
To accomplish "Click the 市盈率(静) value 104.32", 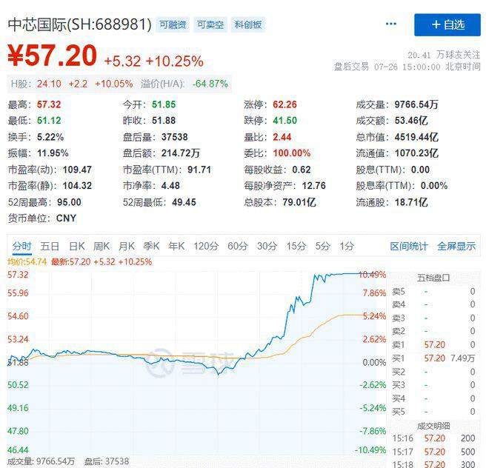I will [x=77, y=186].
